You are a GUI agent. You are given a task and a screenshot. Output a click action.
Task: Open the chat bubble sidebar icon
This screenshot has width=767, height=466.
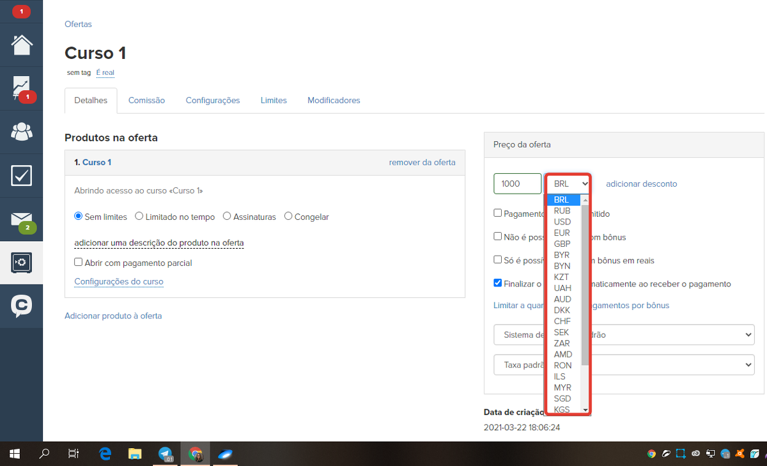(x=21, y=306)
